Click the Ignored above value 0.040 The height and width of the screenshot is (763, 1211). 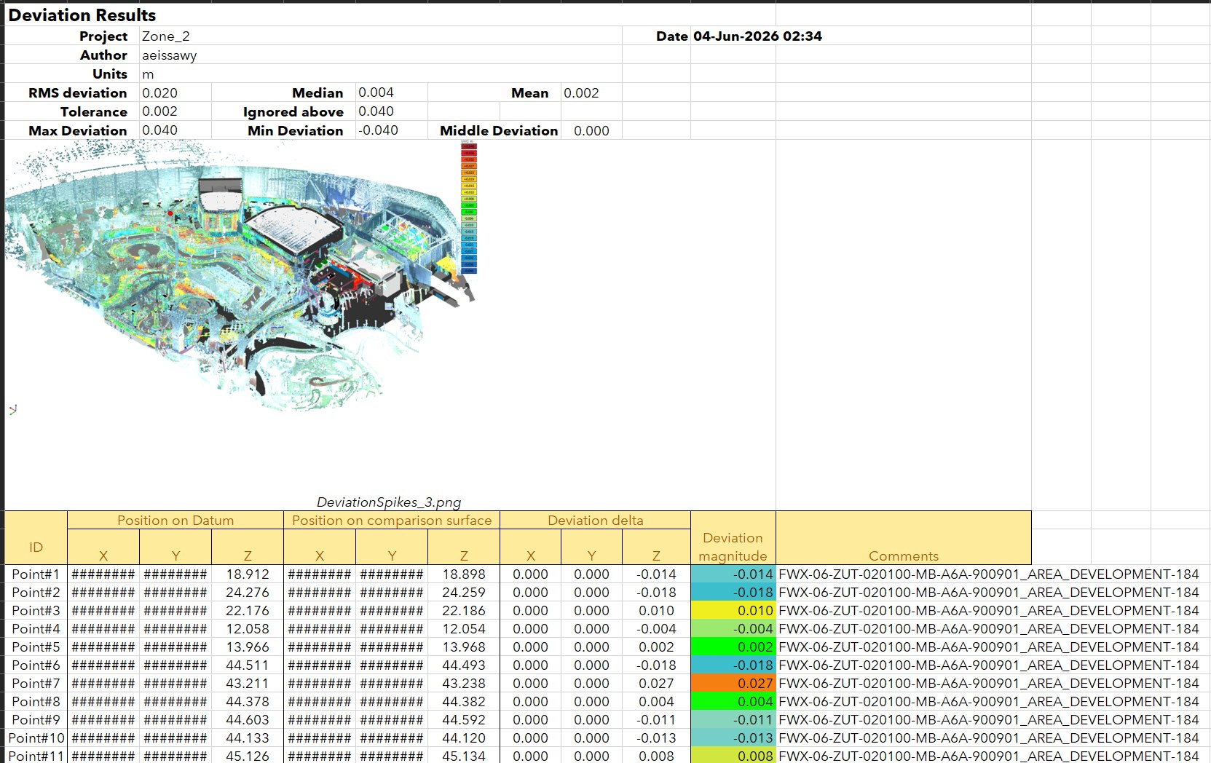click(376, 112)
